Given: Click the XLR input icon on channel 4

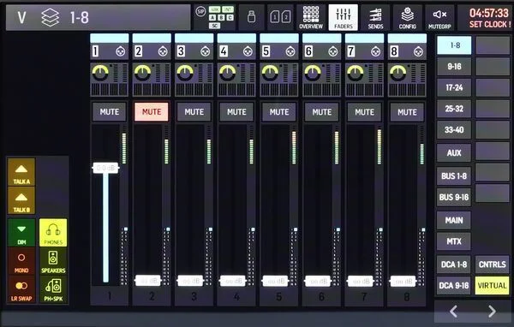Looking at the screenshot, I should pyautogui.click(x=248, y=51).
